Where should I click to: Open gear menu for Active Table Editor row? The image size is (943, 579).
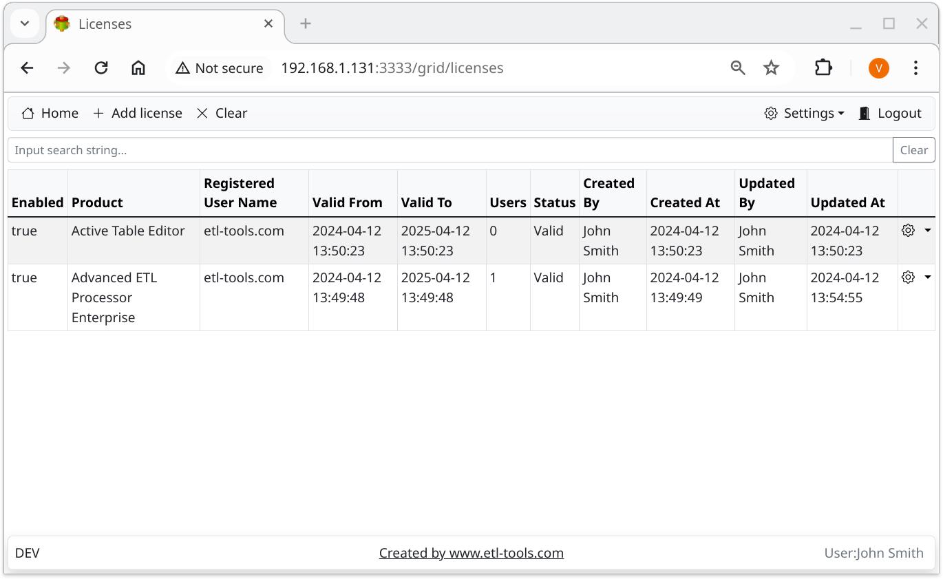pos(908,231)
